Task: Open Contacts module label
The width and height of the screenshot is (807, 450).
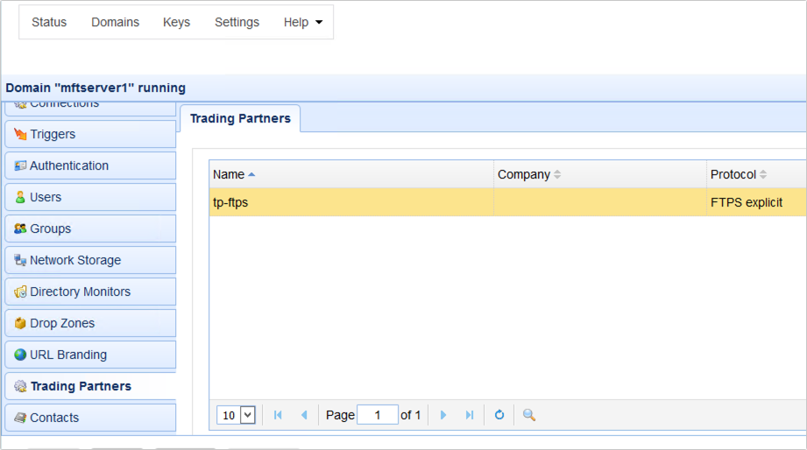Action: tap(54, 418)
